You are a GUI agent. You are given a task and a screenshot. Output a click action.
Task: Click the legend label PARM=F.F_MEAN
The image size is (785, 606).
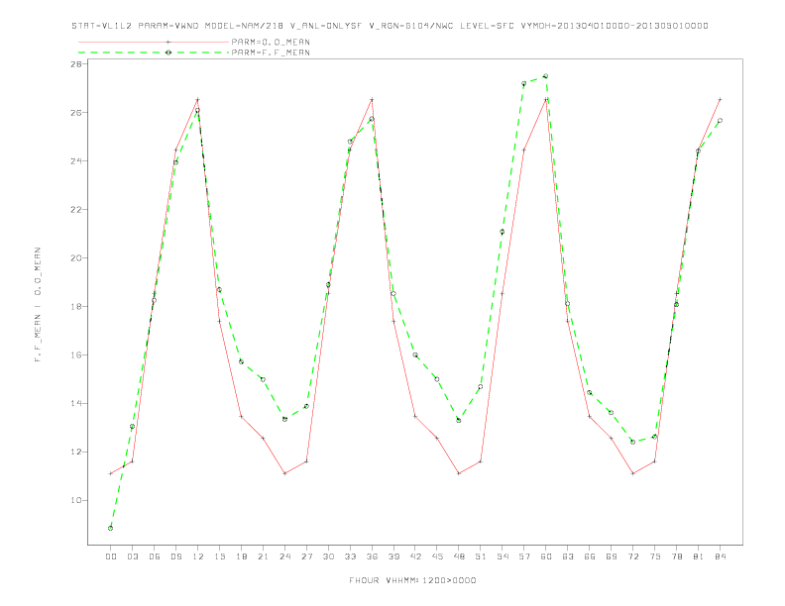(271, 52)
